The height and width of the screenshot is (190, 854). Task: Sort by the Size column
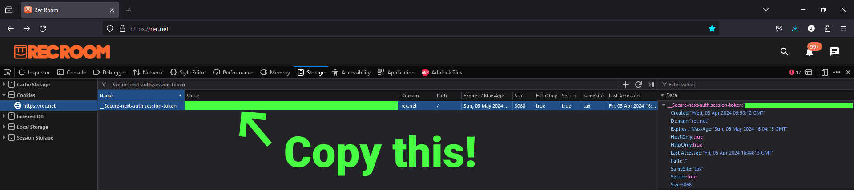[523, 95]
